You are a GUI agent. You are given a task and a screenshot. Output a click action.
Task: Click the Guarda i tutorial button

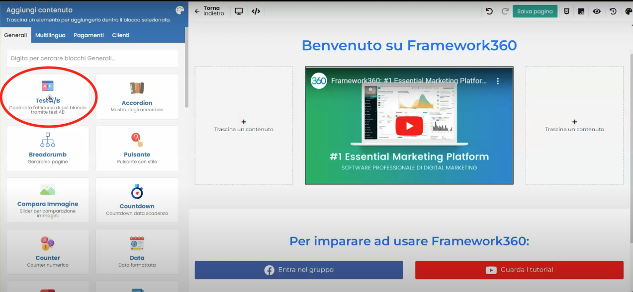tap(519, 270)
